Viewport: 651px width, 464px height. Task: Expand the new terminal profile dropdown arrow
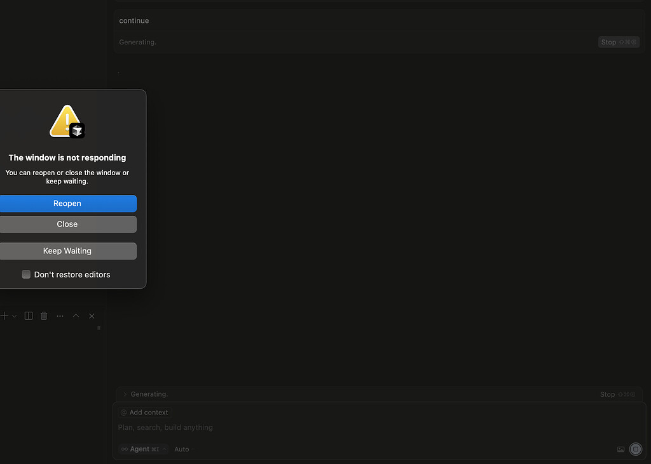14,315
